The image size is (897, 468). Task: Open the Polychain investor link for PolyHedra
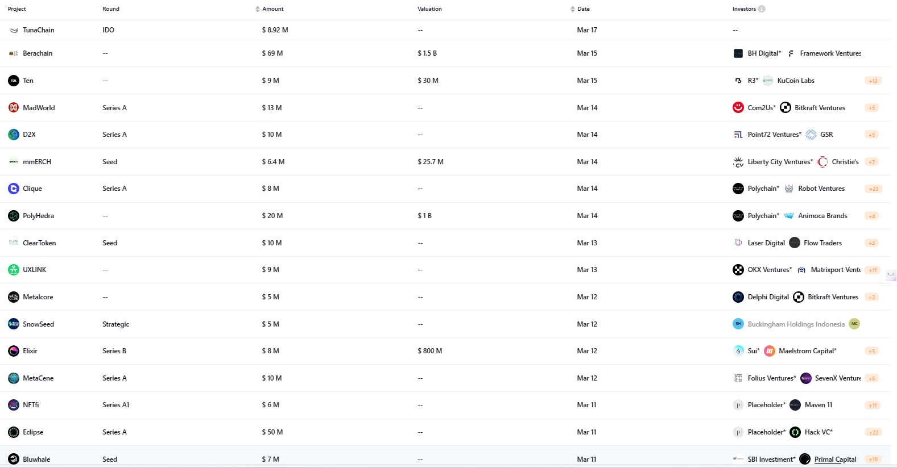(x=763, y=216)
